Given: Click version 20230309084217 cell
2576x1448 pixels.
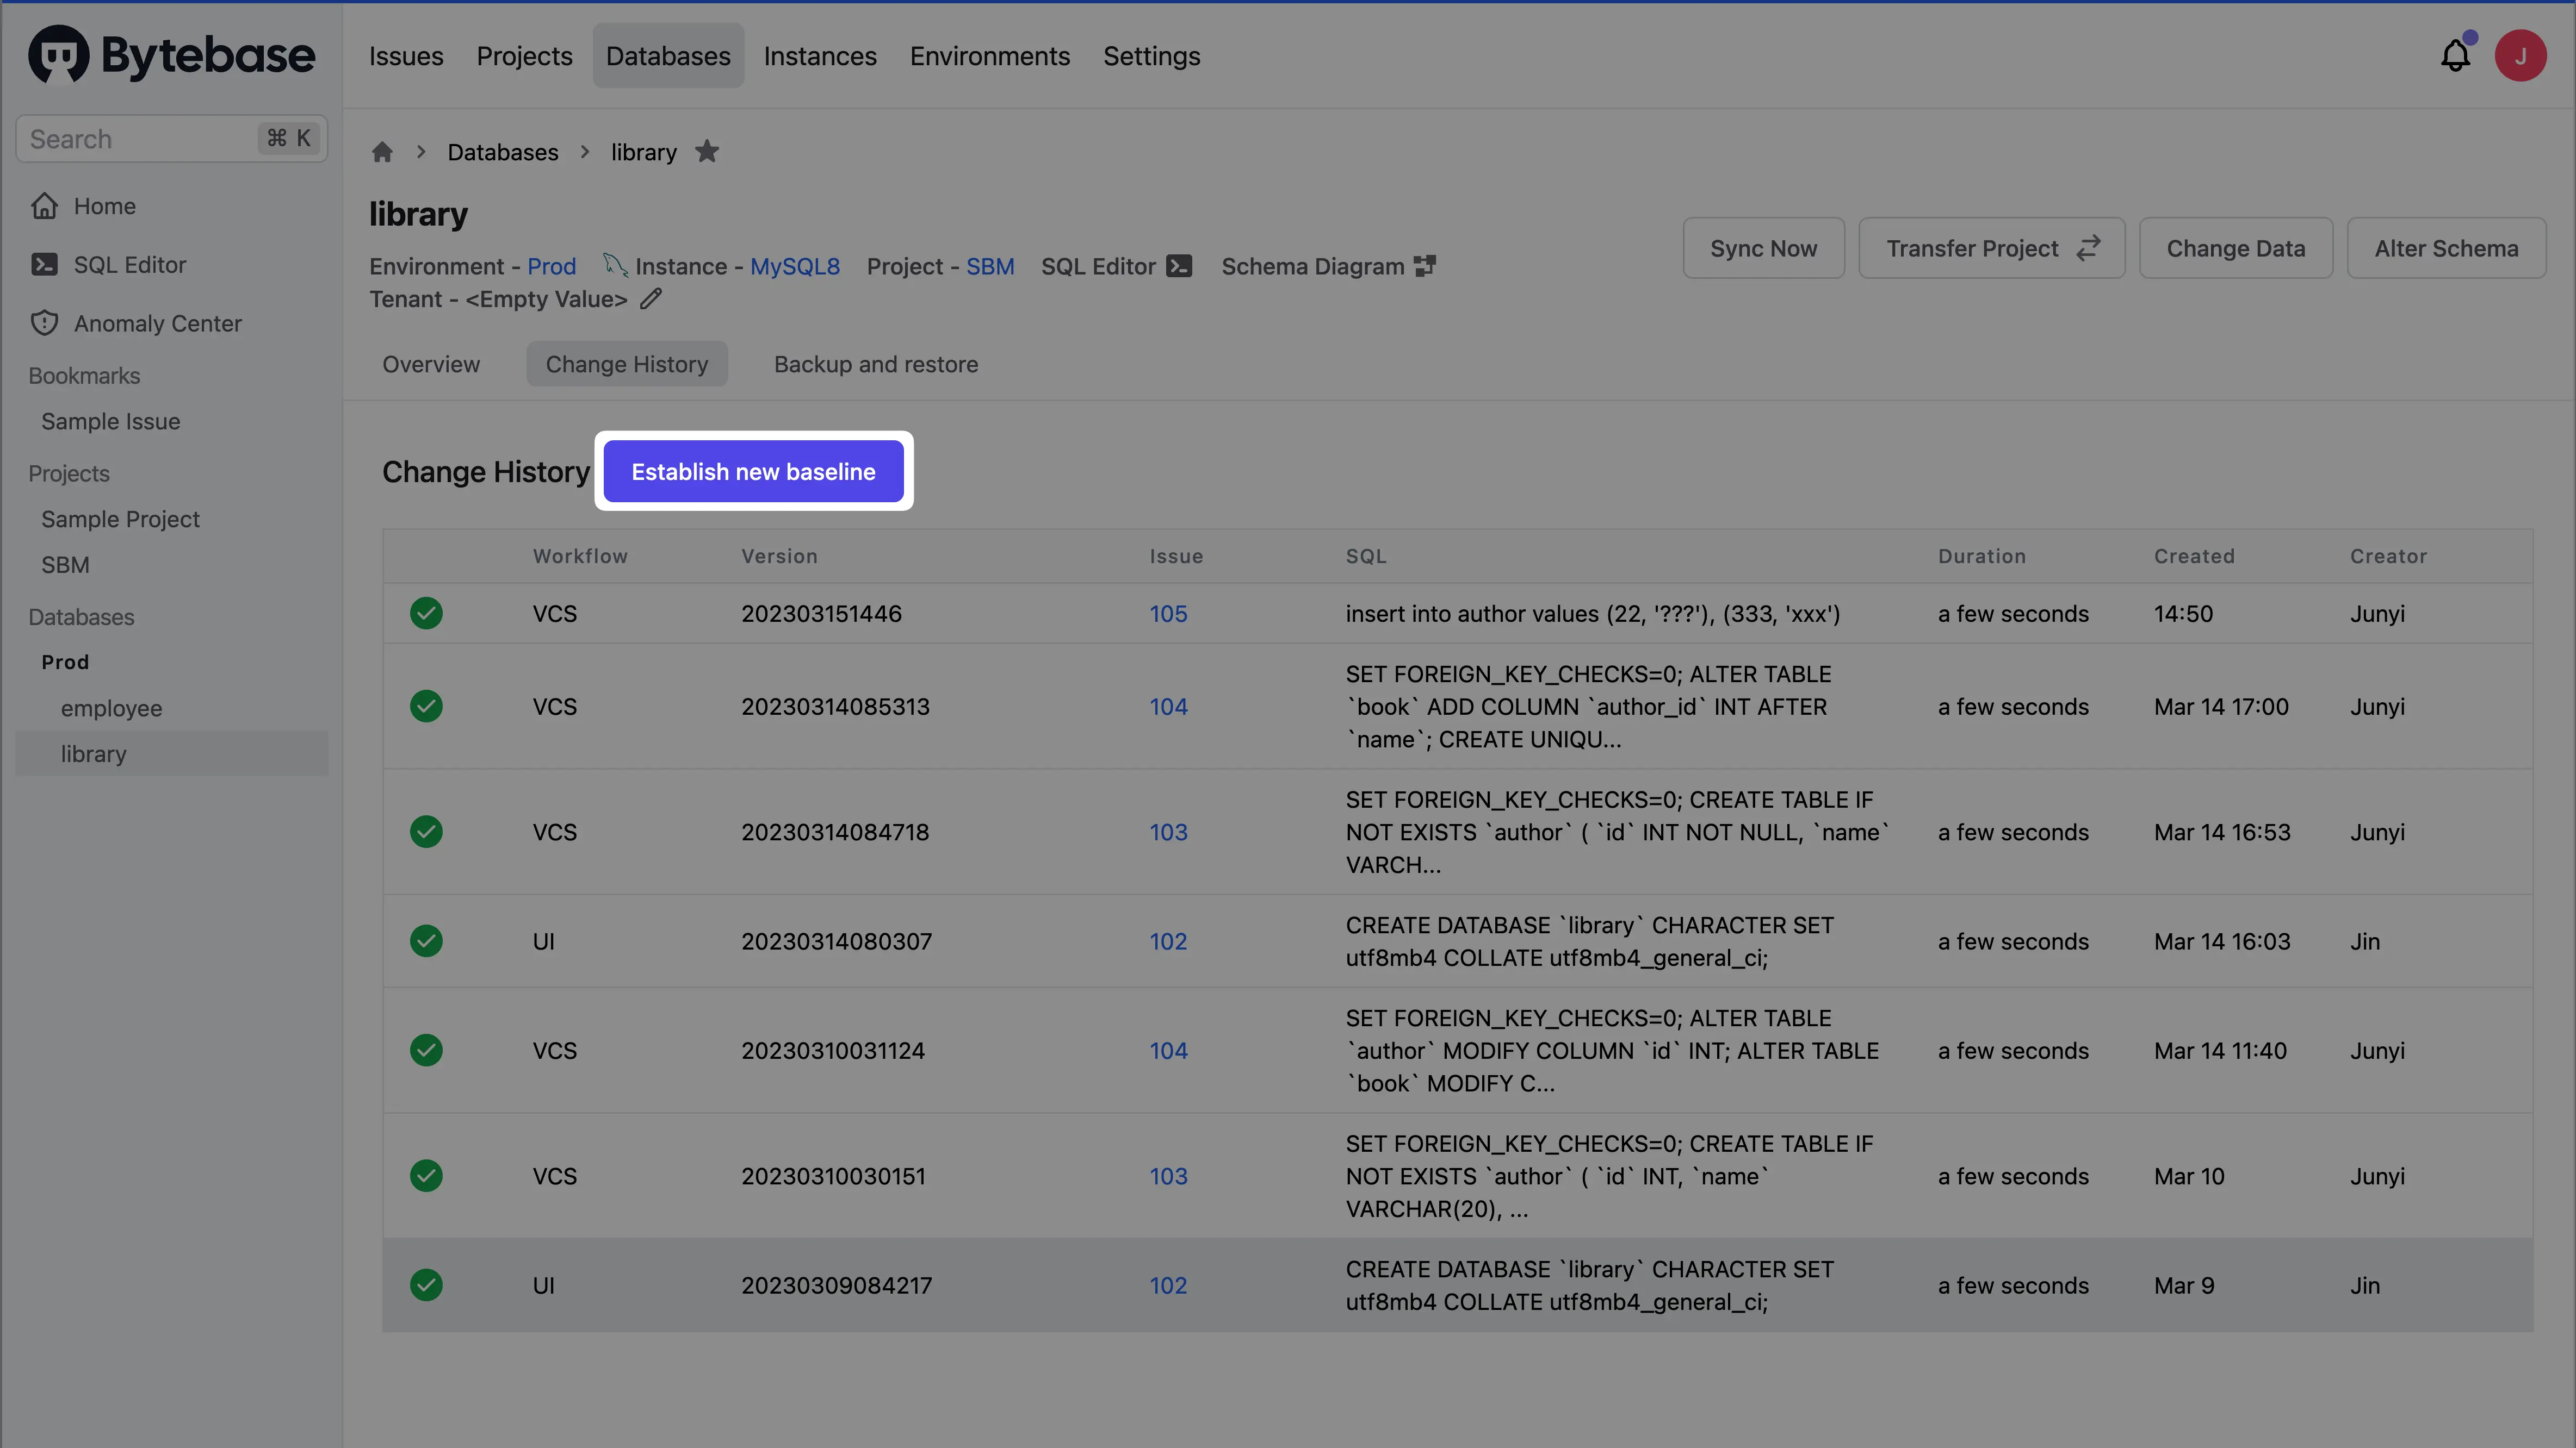Looking at the screenshot, I should point(836,1285).
